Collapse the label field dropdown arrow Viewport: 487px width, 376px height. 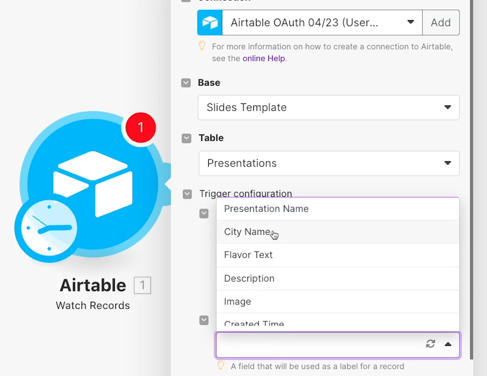(x=448, y=344)
